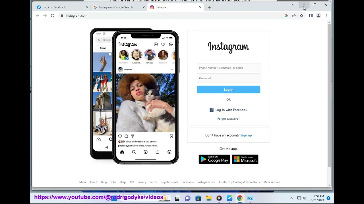Click the Get it from Microsoft badge
This screenshot has height=204, width=364.
pyautogui.click(x=245, y=159)
